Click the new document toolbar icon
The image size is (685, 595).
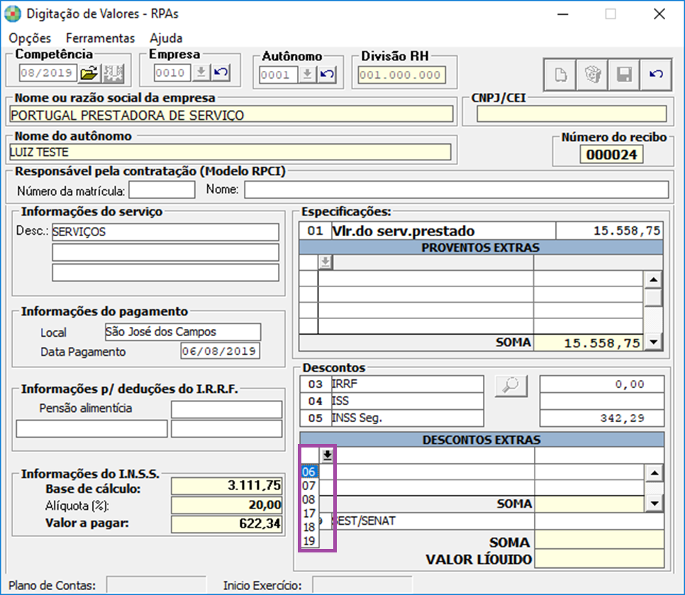pos(560,74)
